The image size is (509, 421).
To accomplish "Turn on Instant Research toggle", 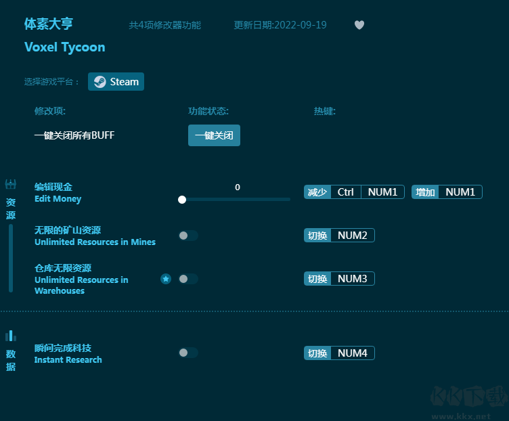I will (188, 353).
